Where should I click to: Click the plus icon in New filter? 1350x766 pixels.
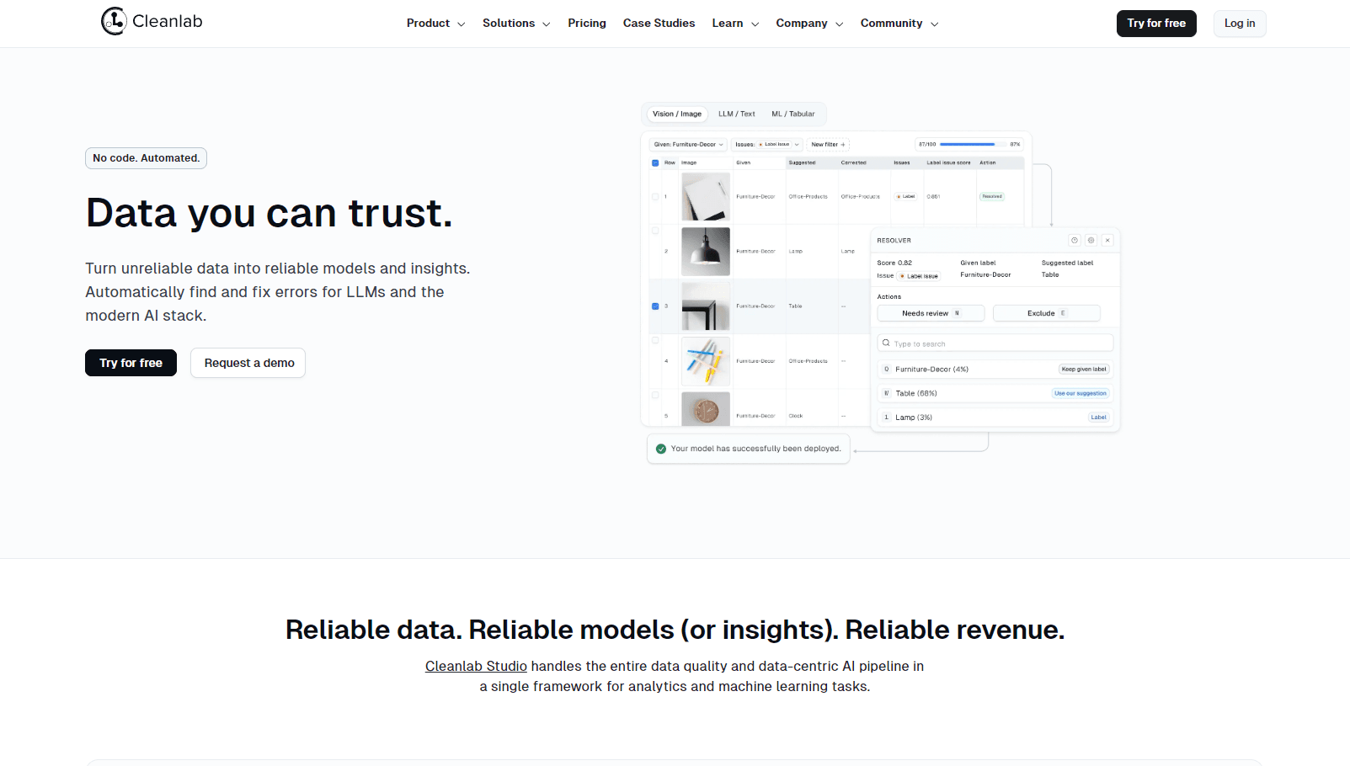[842, 145]
